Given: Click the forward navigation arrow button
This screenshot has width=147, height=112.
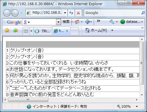Looking at the screenshot, I should (x=15, y=13).
